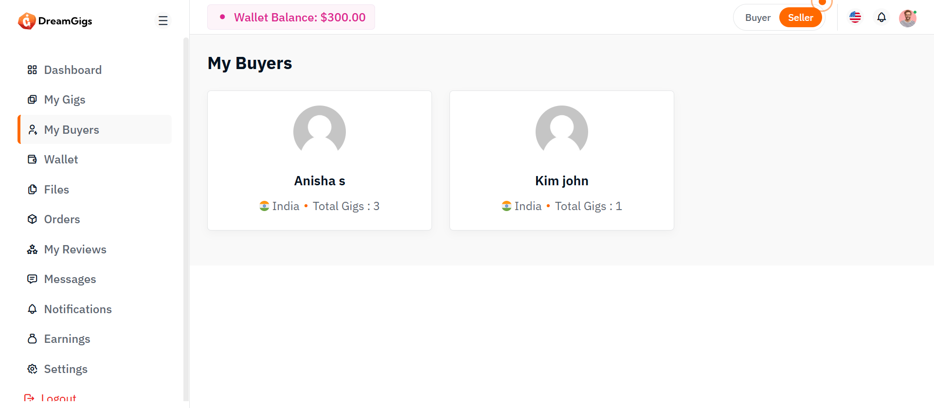
Task: Click the Files icon in sidebar
Action: (32, 190)
